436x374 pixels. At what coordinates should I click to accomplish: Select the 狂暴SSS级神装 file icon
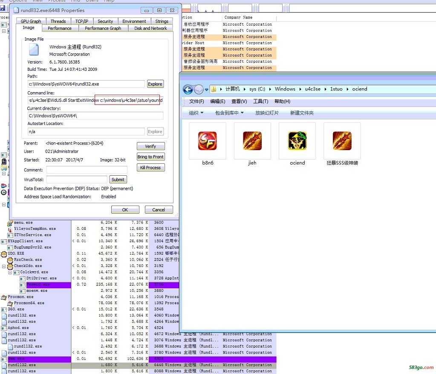342,141
